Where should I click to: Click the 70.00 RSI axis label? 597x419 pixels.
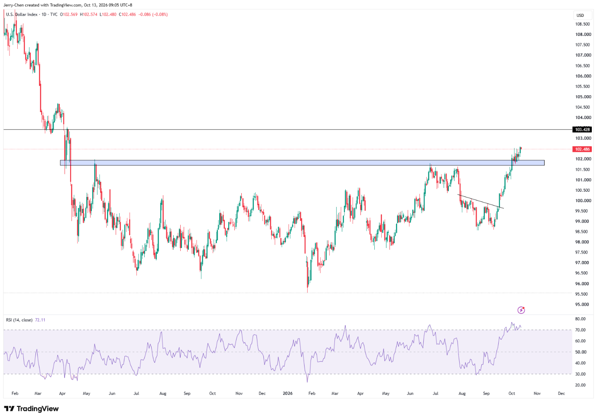click(581, 330)
